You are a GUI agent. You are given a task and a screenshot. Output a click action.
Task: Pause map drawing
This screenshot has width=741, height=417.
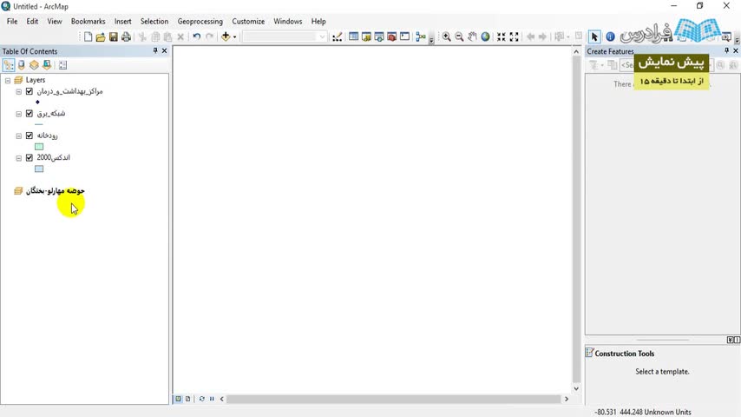pyautogui.click(x=212, y=399)
